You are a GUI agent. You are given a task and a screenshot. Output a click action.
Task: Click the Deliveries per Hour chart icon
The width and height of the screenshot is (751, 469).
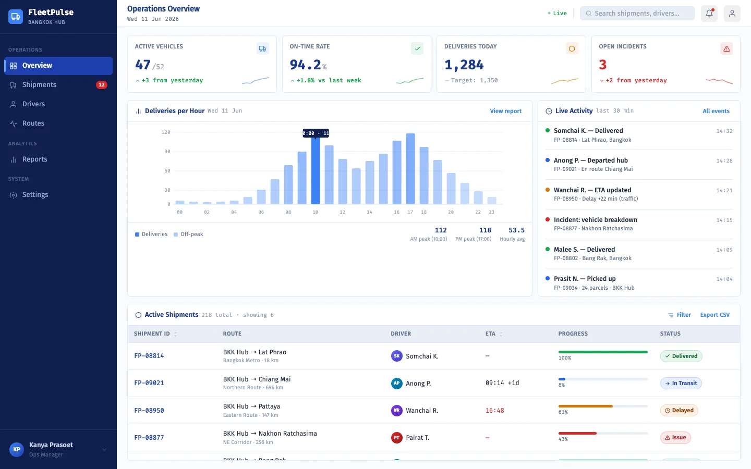(139, 111)
